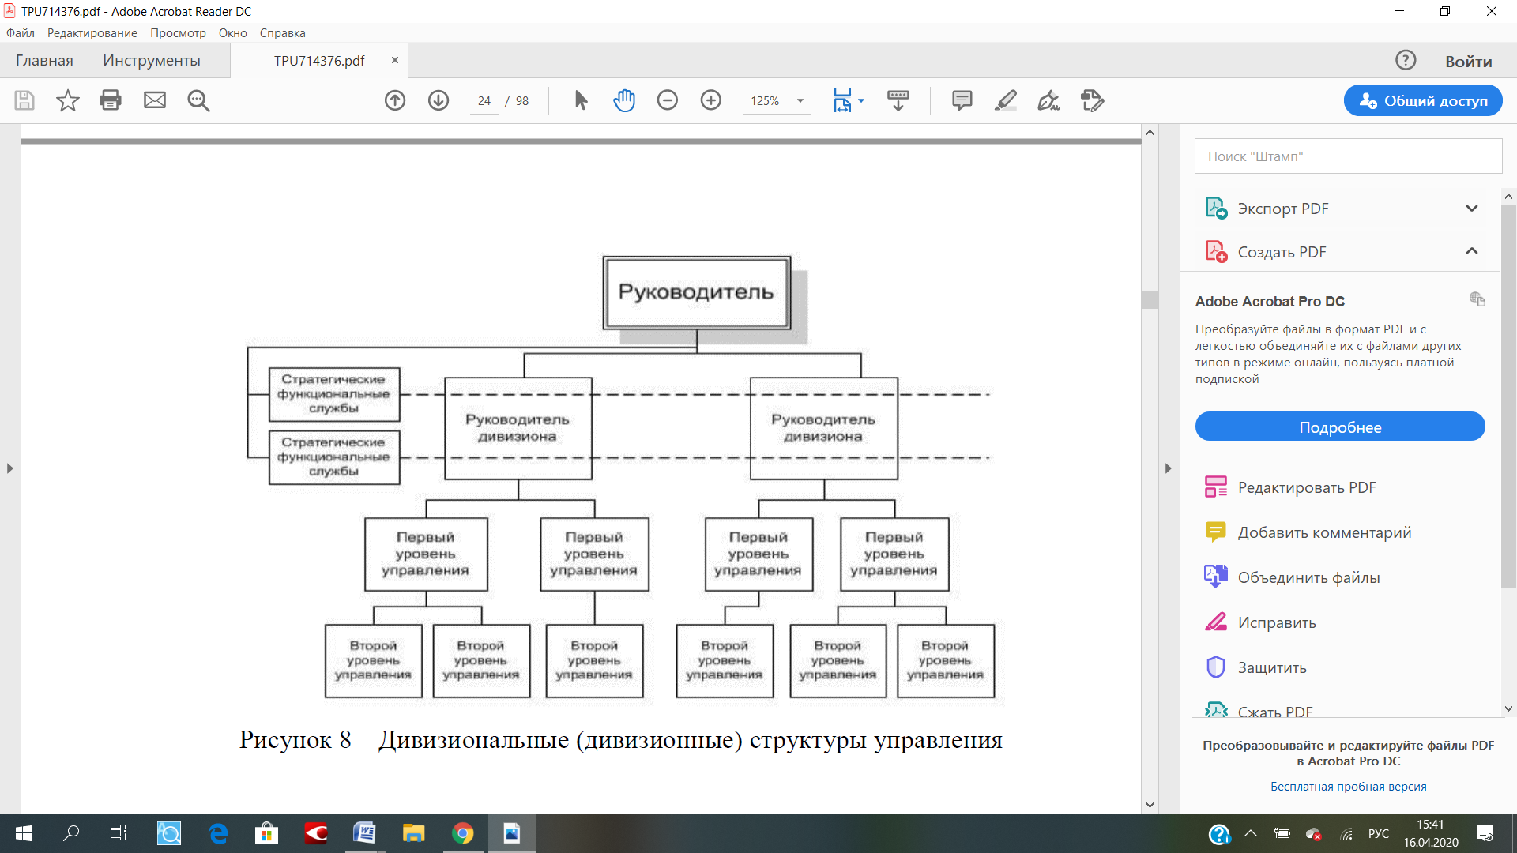
Task: Select the highlight text pen tool
Action: point(1006,100)
